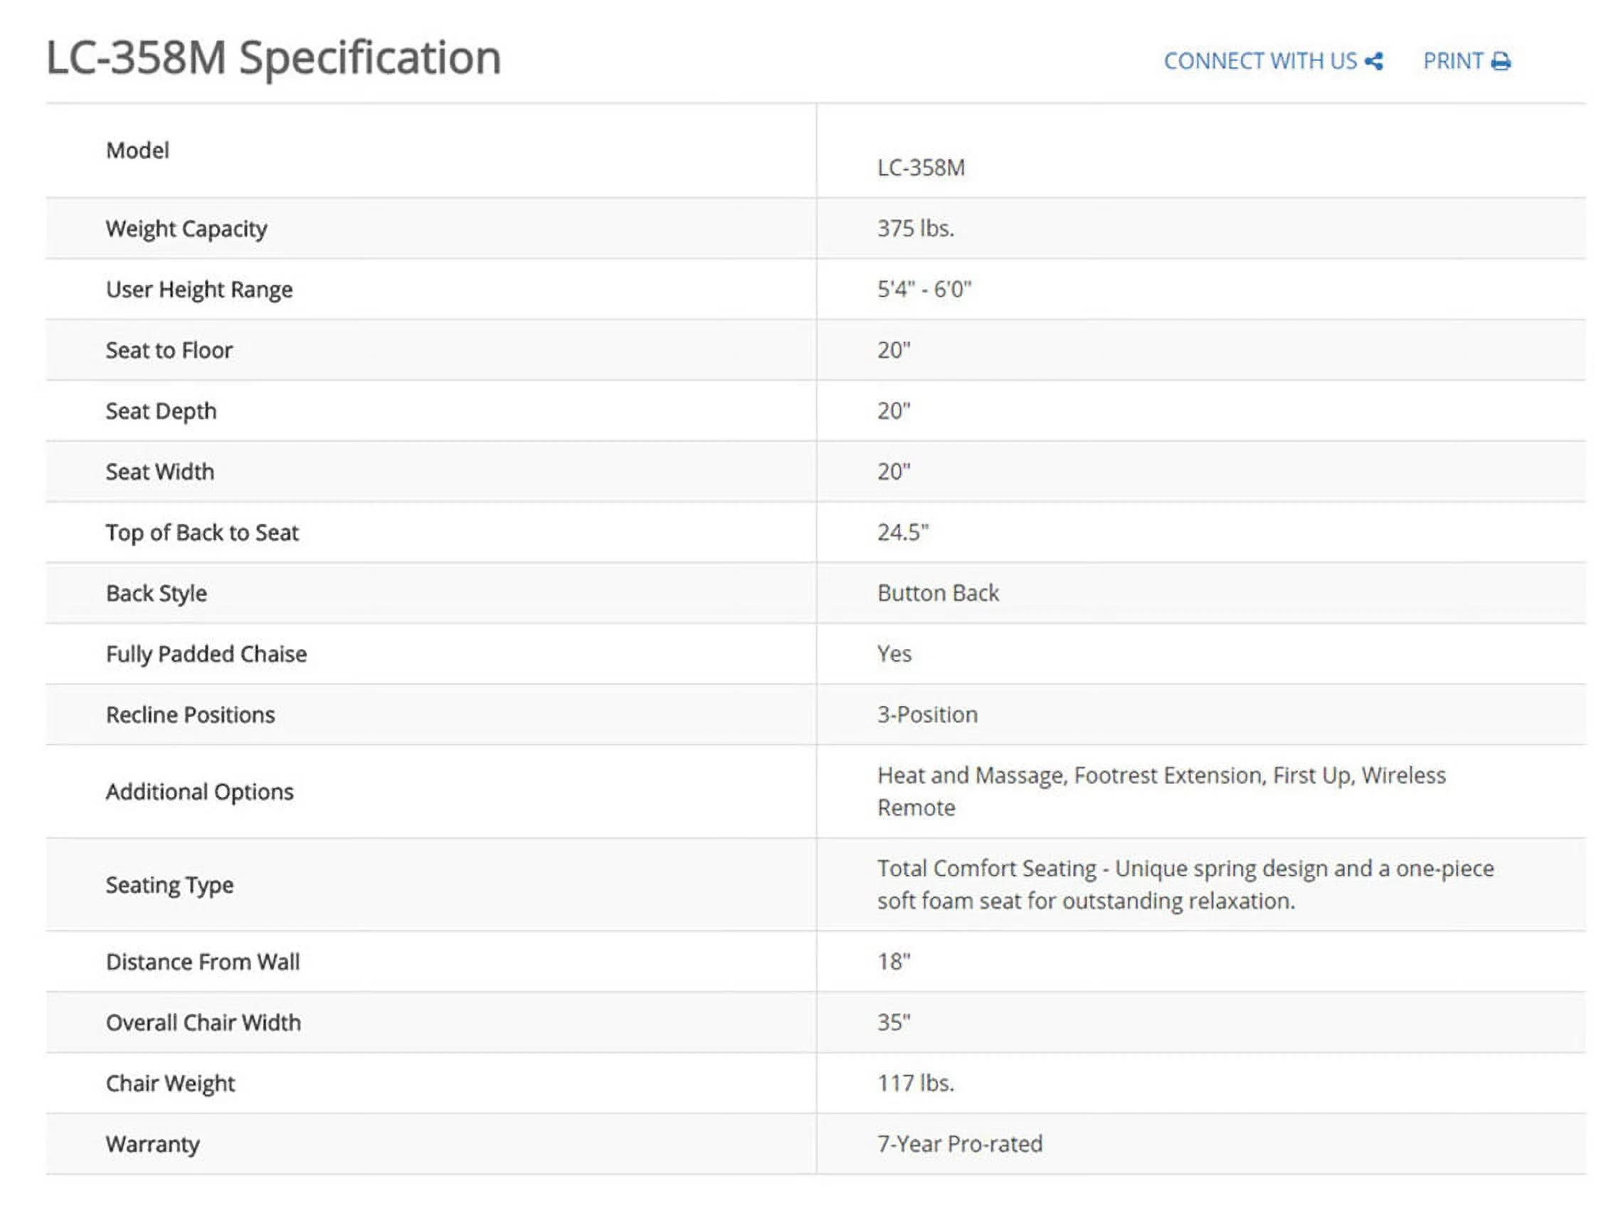Click the Button Back value
Image resolution: width=1601 pixels, height=1218 pixels.
[938, 594]
